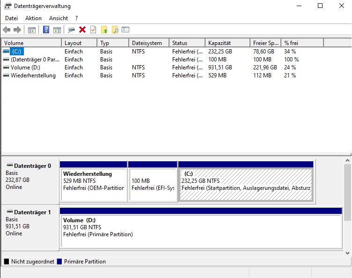Sort by the Volume column header
Image resolution: width=352 pixels, height=278 pixels.
click(31, 43)
